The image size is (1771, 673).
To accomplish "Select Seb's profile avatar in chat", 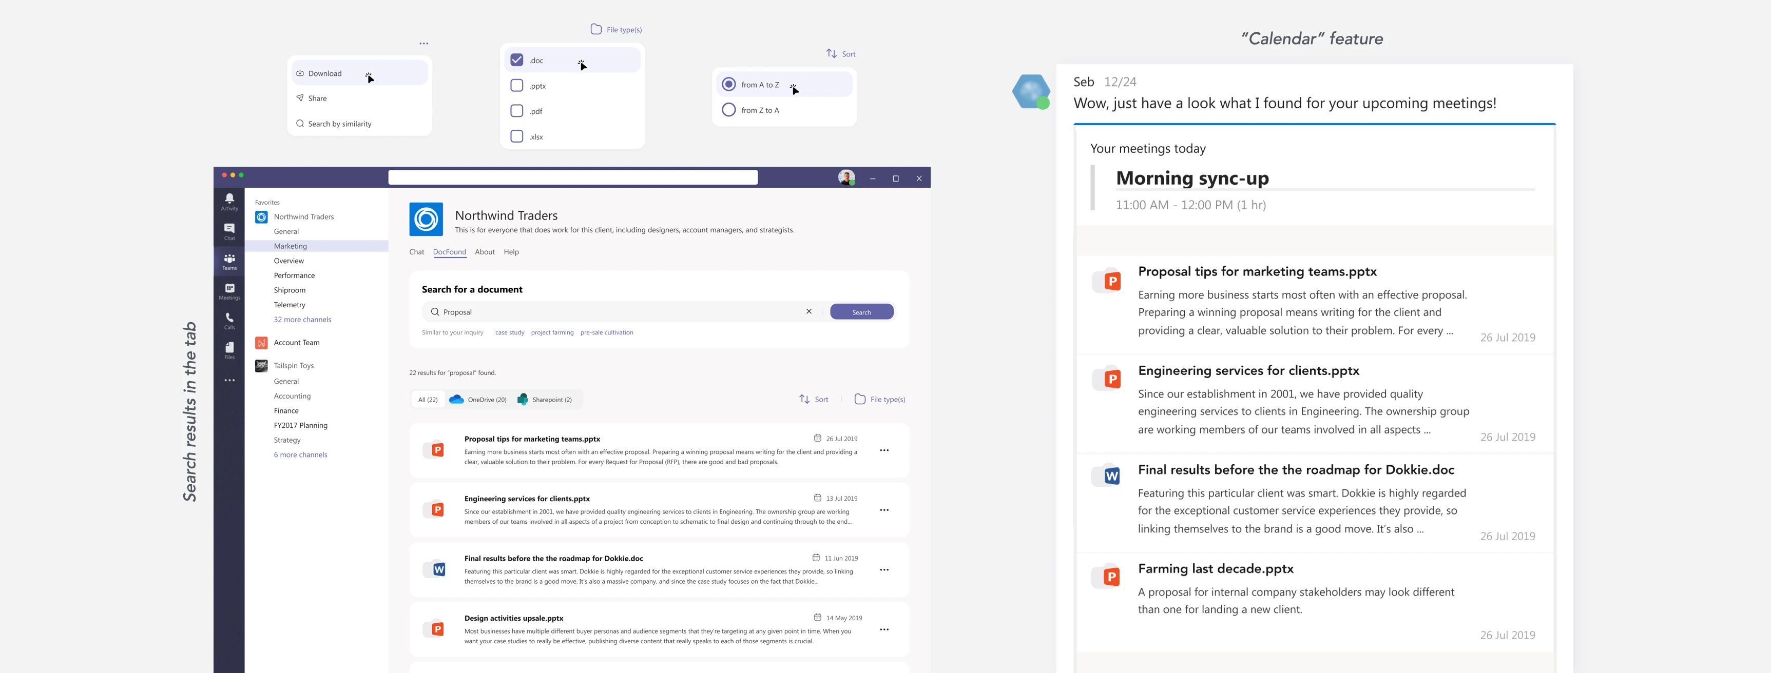I will (x=1031, y=91).
